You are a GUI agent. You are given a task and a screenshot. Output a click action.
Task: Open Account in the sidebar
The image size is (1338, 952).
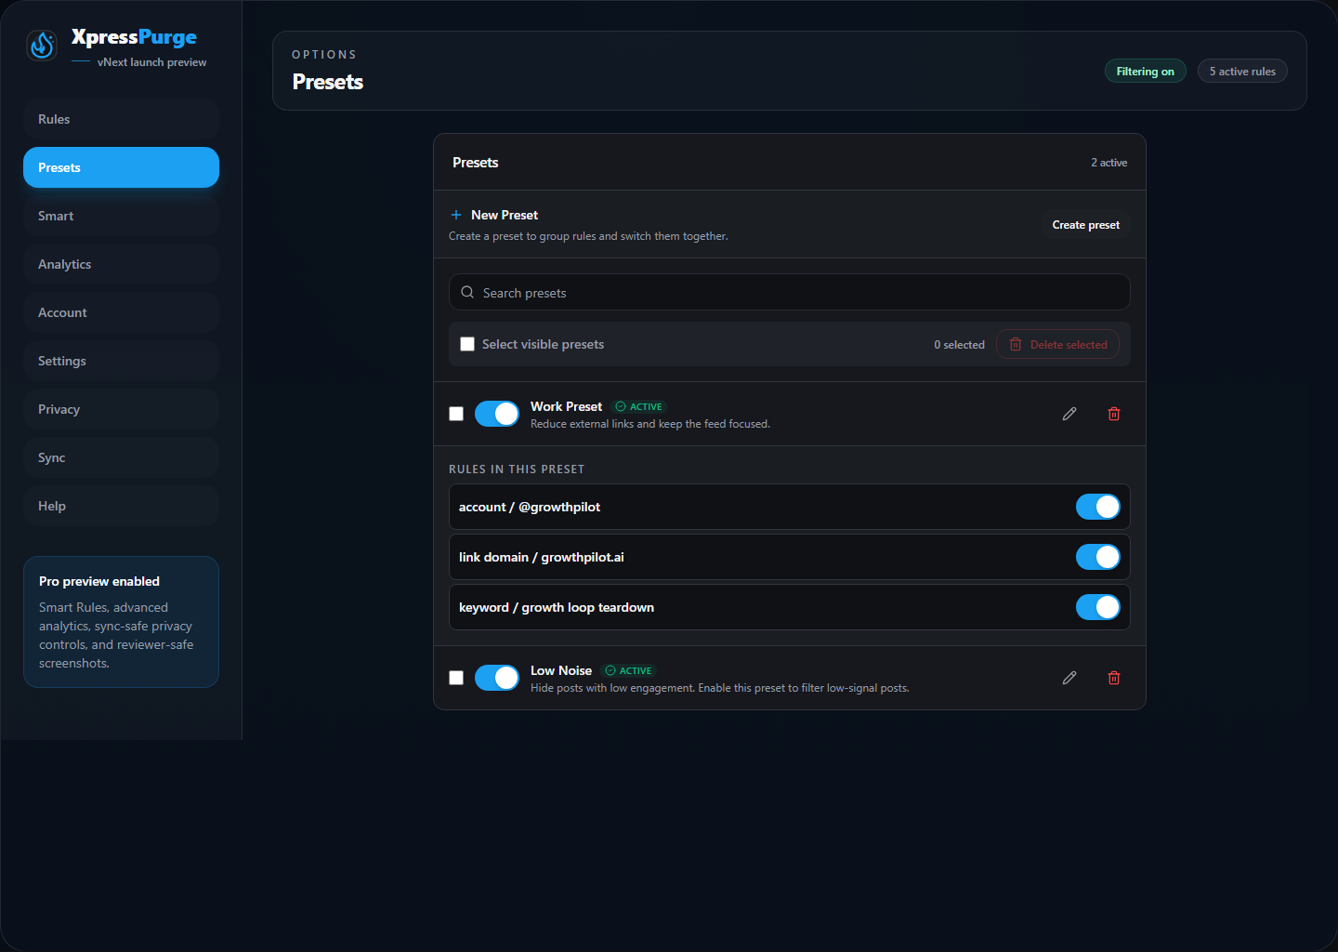(121, 312)
